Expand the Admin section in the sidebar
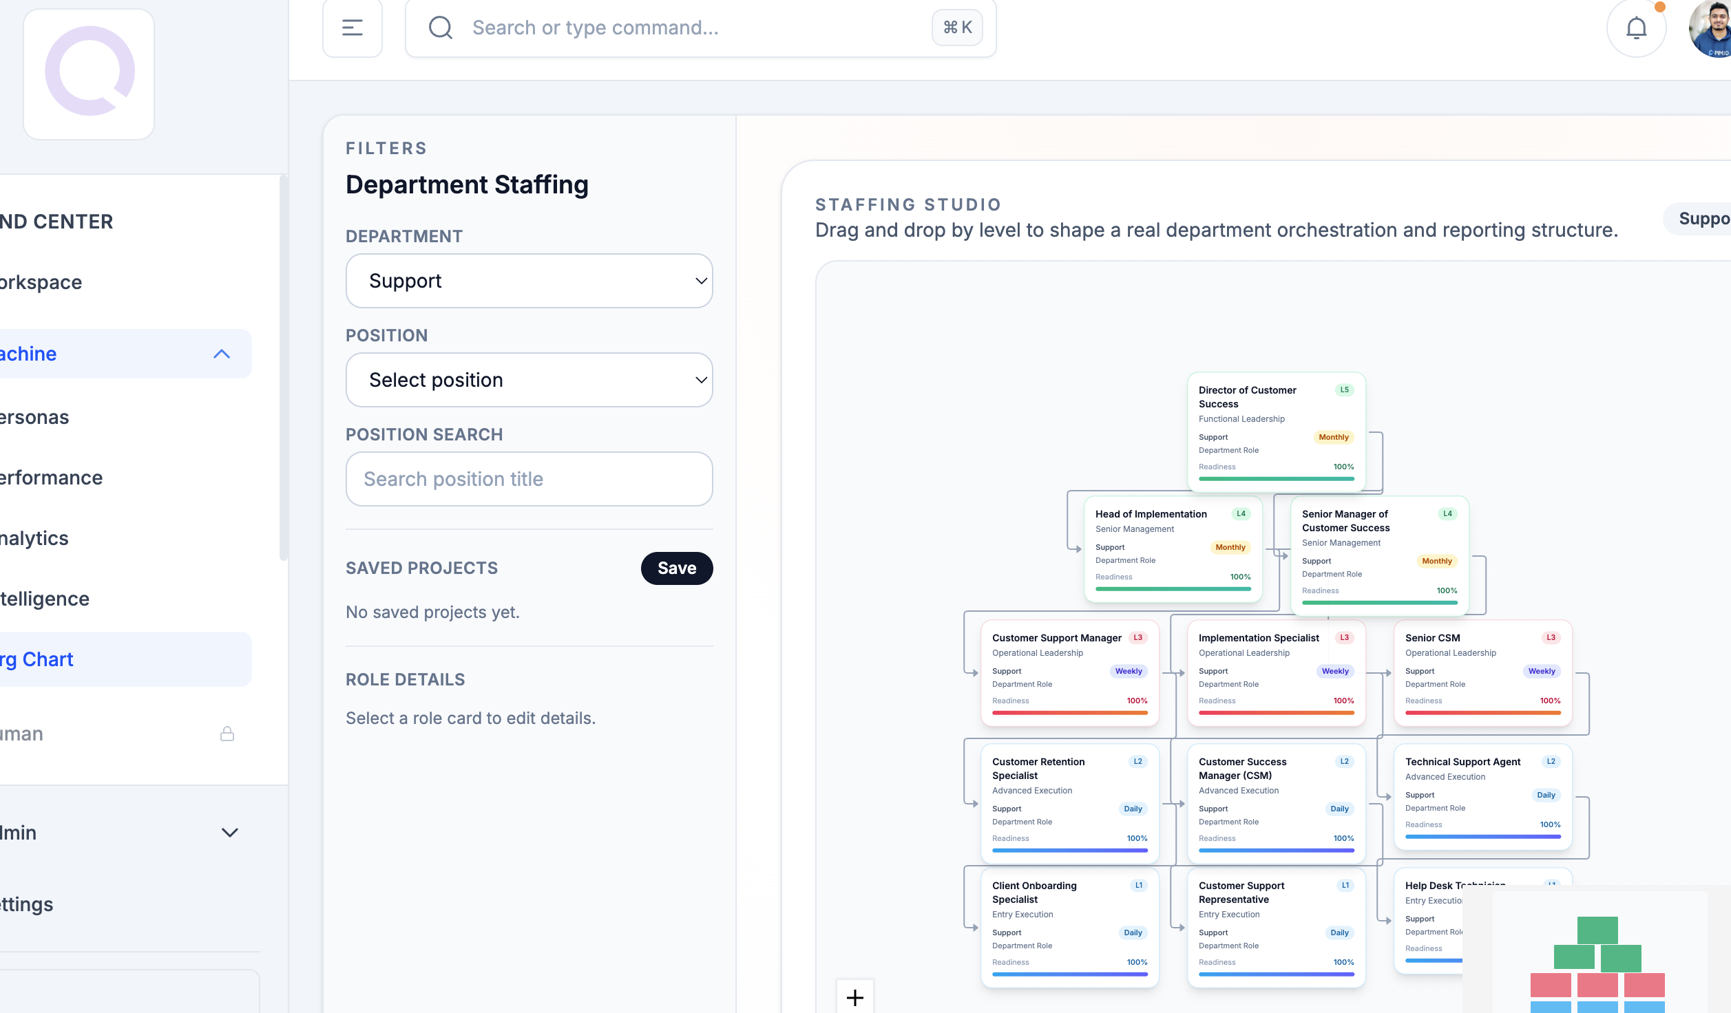 [229, 833]
